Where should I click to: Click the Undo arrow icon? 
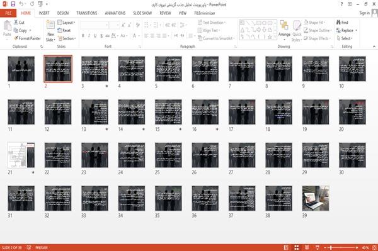[21, 4]
